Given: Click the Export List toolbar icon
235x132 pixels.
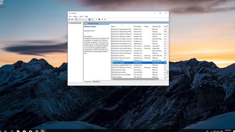Looking at the screenshot, I should (x=86, y=19).
